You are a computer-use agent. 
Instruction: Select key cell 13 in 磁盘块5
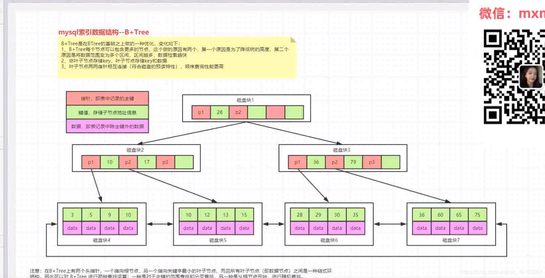pyautogui.click(x=226, y=215)
